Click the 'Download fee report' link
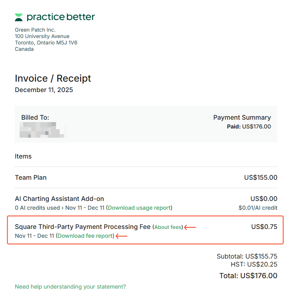This screenshot has height=301, width=289. click(85, 236)
